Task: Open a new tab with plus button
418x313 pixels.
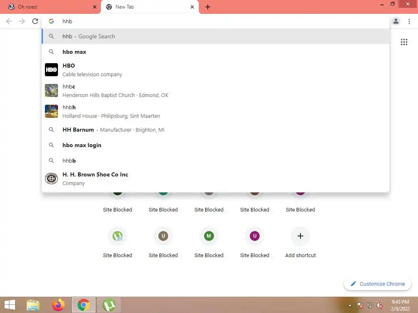Action: click(x=208, y=7)
